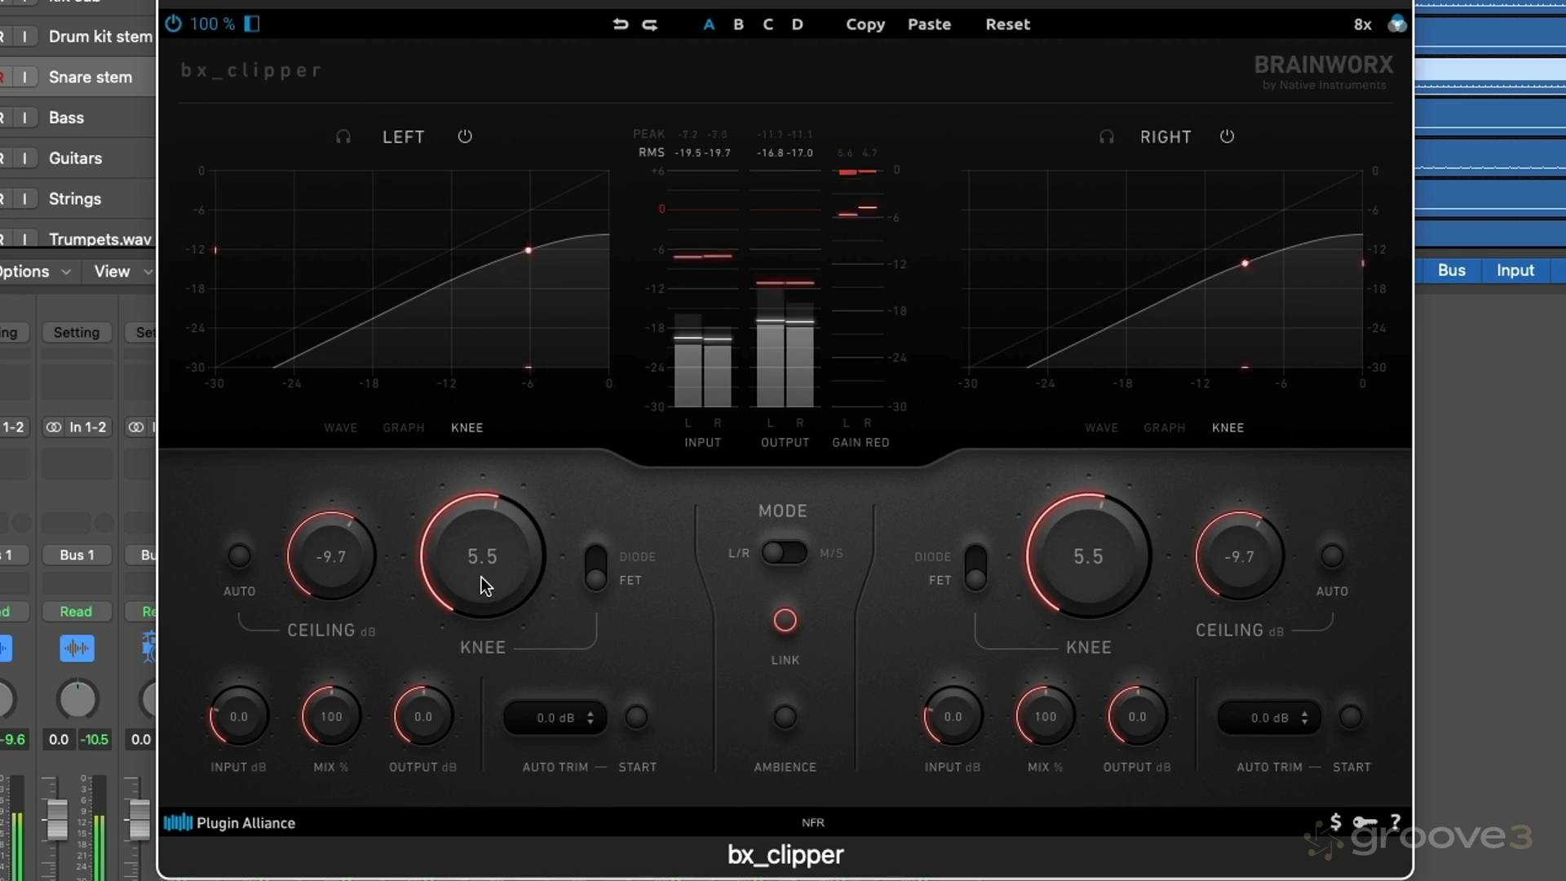Click the license key icon
The image size is (1566, 881).
click(1365, 822)
